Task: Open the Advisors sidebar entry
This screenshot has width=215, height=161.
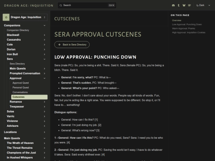Action: coord(12,126)
